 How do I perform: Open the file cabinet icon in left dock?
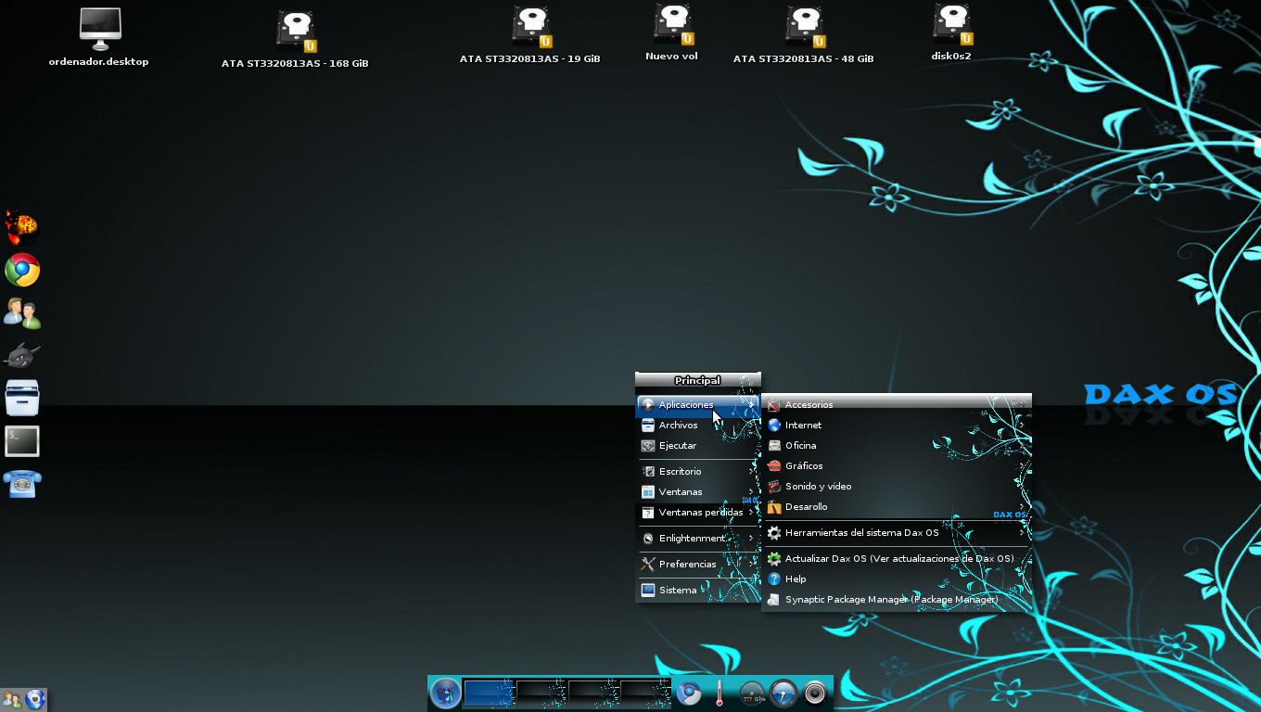[x=22, y=398]
